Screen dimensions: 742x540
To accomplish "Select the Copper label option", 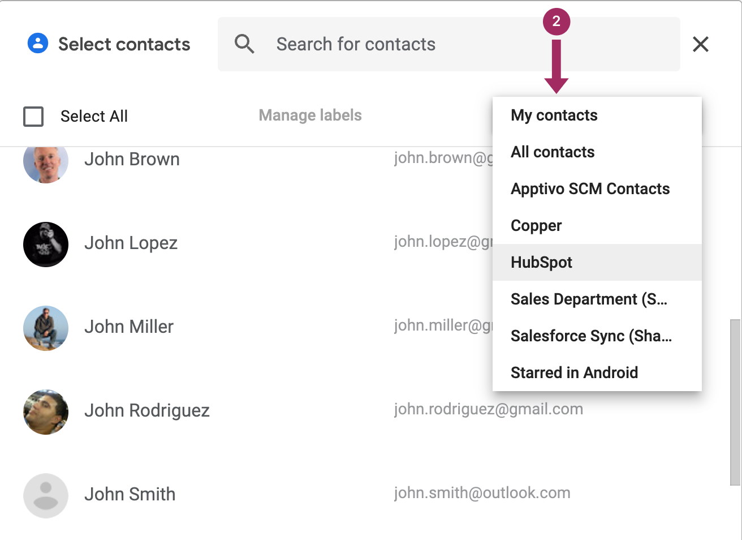I will (536, 226).
